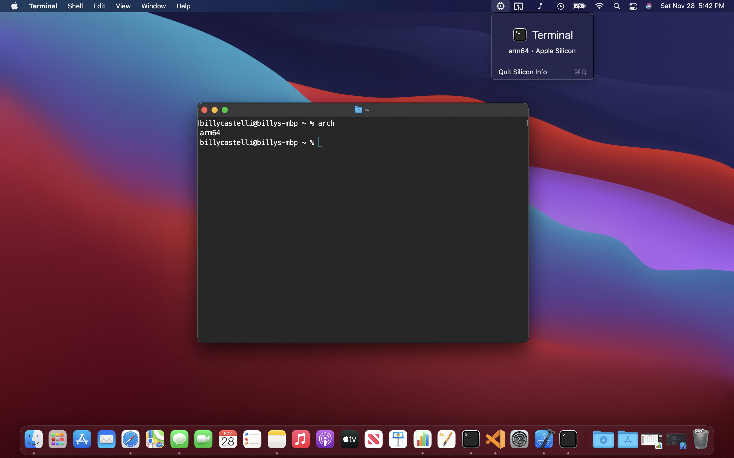The image size is (734, 458).
Task: Open Safari from the Dock
Action: [x=130, y=439]
